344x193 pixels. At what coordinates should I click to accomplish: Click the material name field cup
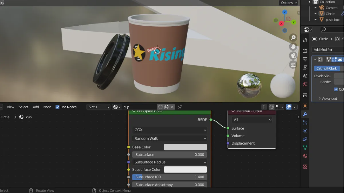[139, 107]
